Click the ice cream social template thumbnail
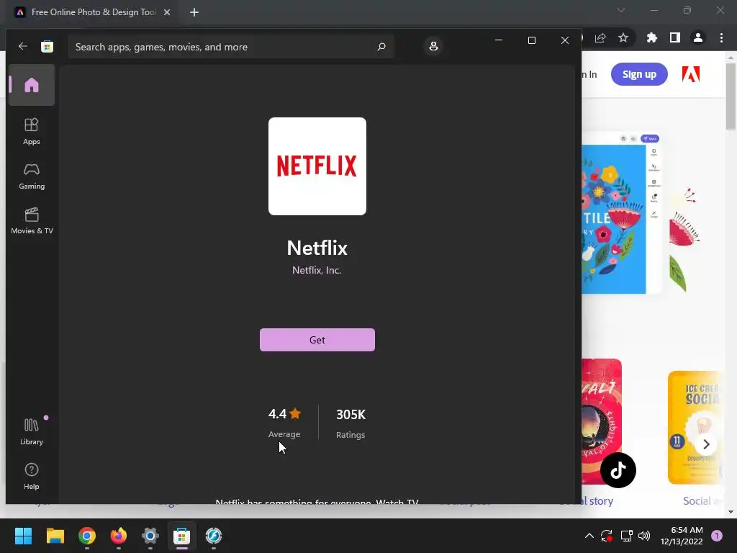 pos(695,428)
